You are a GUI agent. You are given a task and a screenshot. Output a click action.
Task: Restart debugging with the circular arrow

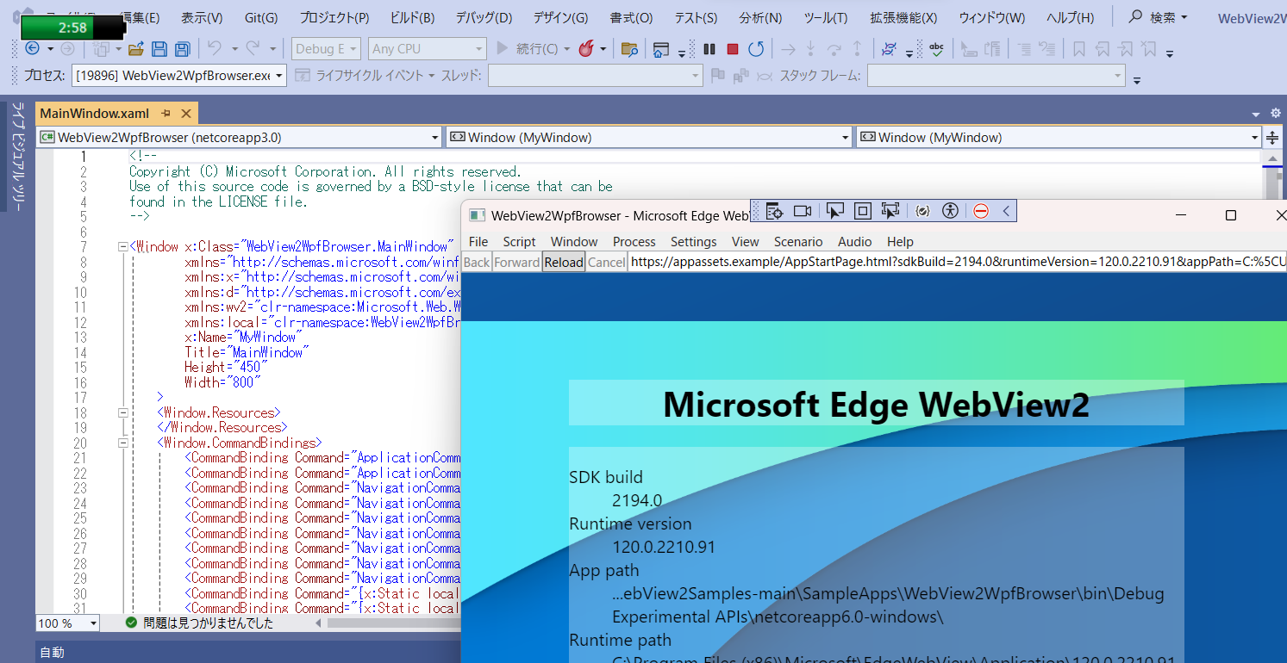click(x=756, y=49)
